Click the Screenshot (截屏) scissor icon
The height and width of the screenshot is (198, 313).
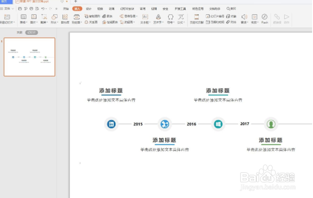pyautogui.click(x=44, y=17)
